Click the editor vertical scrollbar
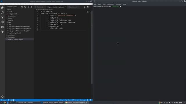Screen dimensions: 186x104 tap(92, 47)
